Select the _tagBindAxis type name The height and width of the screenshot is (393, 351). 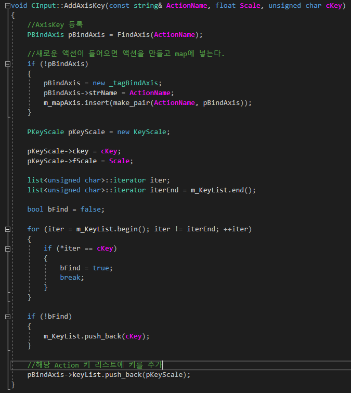tap(134, 83)
